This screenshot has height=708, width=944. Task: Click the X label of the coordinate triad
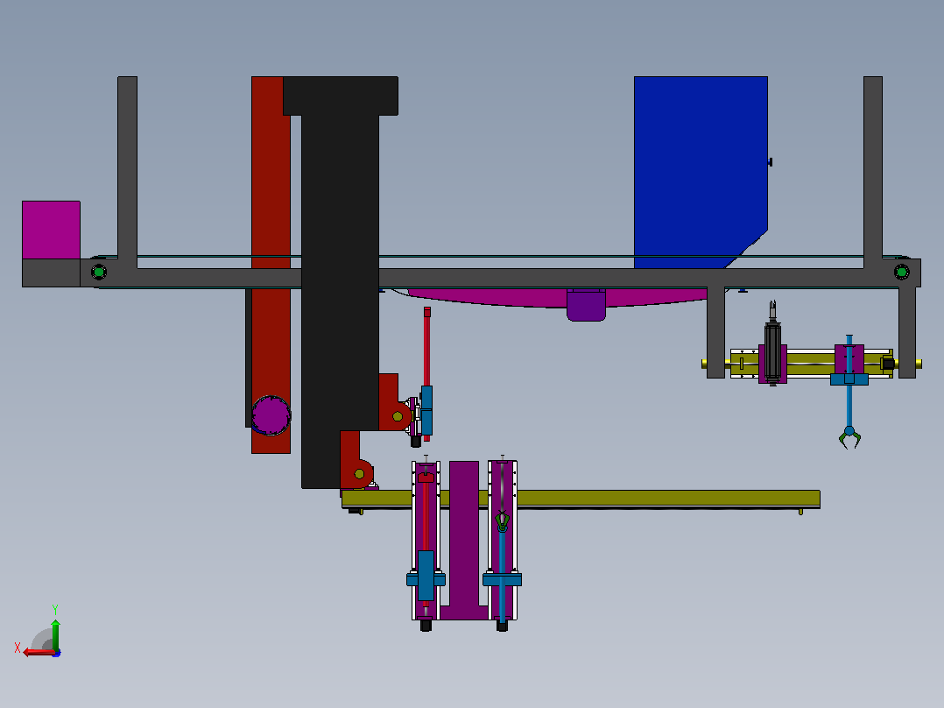pyautogui.click(x=18, y=648)
